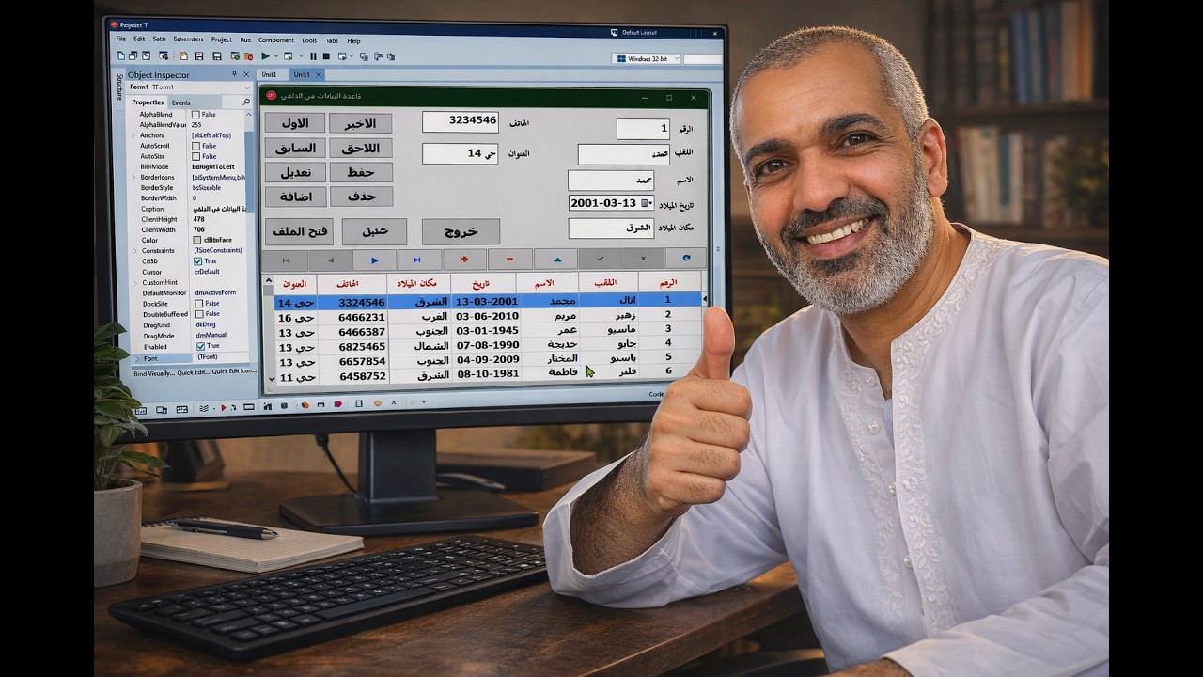
Task: Toggle the DockSite checkbox
Action: click(x=198, y=304)
